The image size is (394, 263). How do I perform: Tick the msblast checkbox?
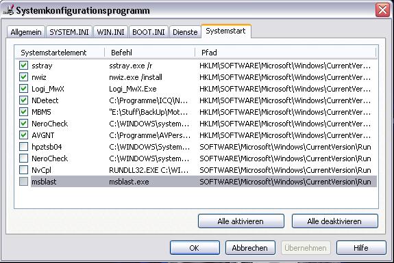[x=23, y=181]
